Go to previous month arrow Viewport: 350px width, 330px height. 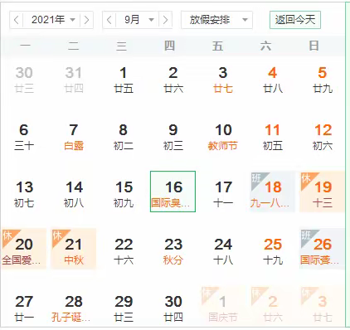pyautogui.click(x=109, y=20)
